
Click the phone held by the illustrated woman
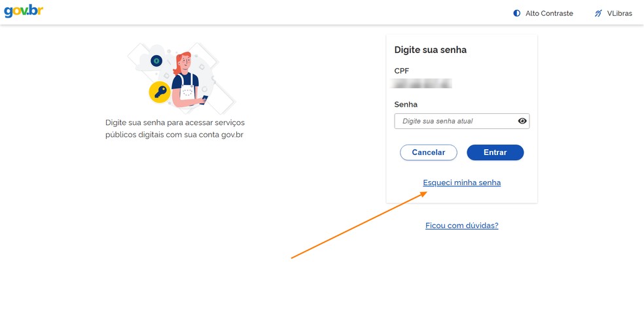click(205, 99)
